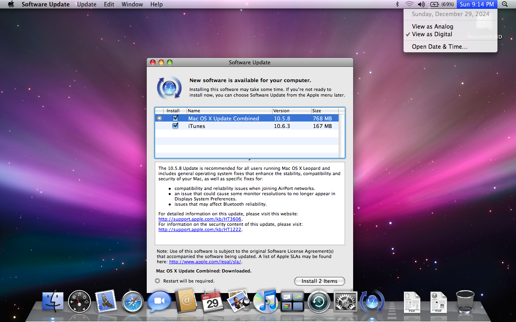Open the first PDF document in Dock
The image size is (516, 322).
pyautogui.click(x=412, y=302)
